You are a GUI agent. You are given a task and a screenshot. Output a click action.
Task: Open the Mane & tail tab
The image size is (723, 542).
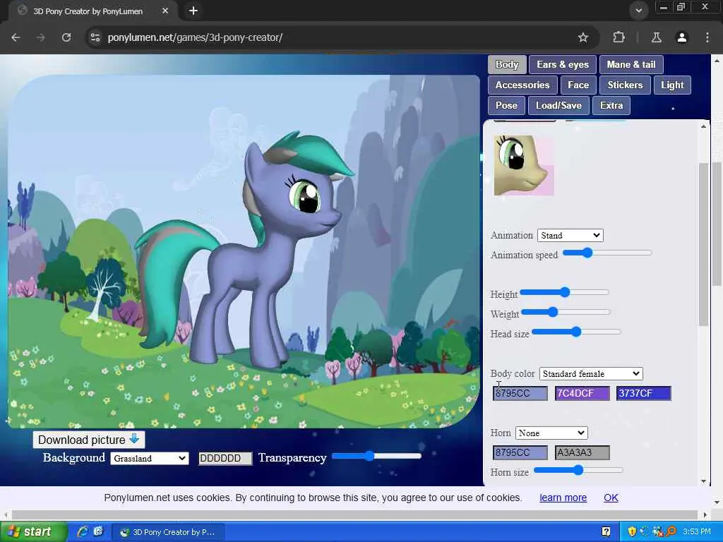coord(631,64)
